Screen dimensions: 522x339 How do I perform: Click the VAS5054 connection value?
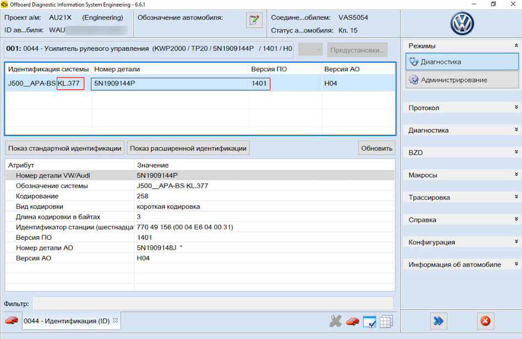coord(353,17)
